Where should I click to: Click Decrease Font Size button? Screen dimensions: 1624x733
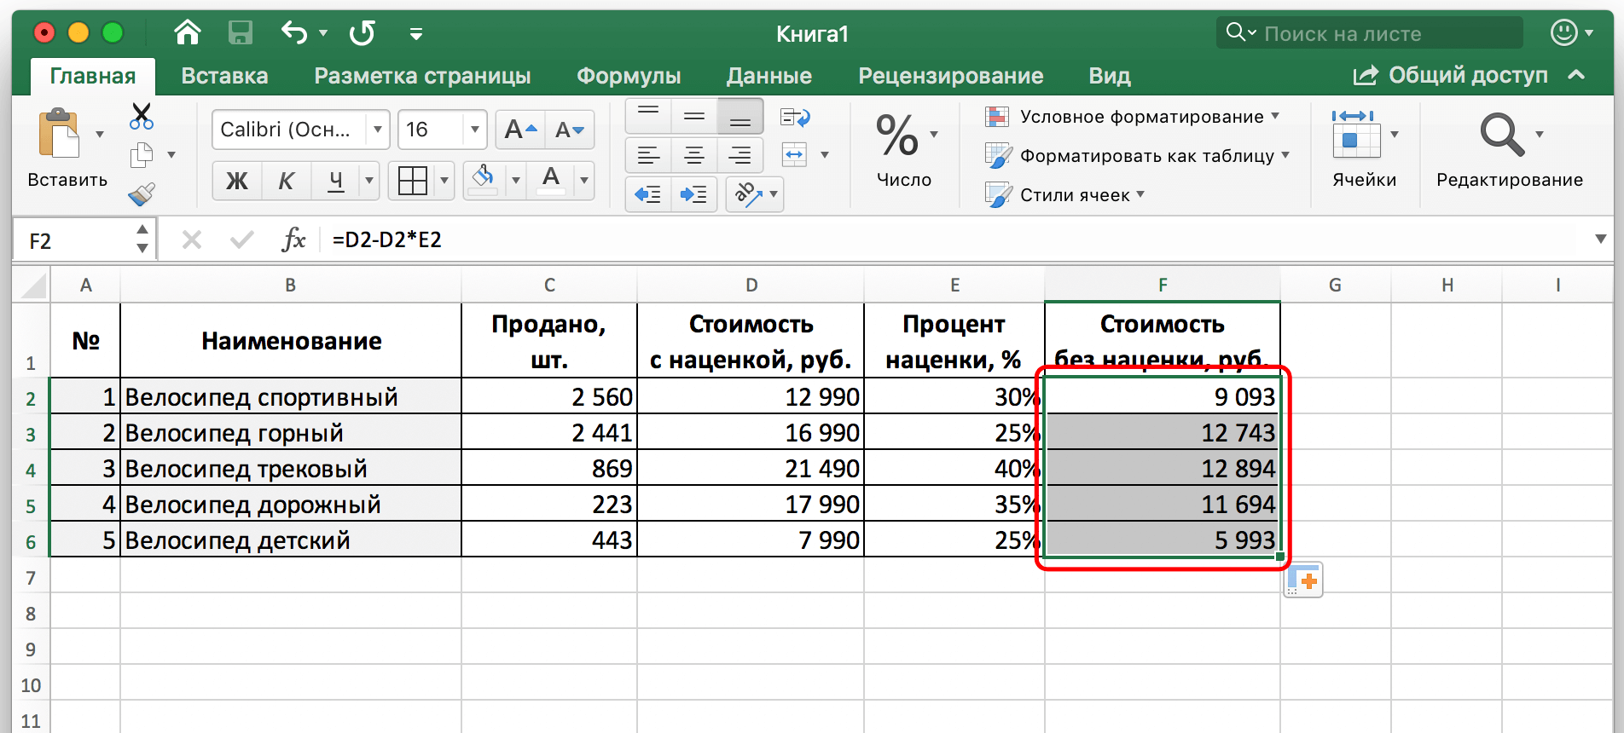click(x=569, y=130)
